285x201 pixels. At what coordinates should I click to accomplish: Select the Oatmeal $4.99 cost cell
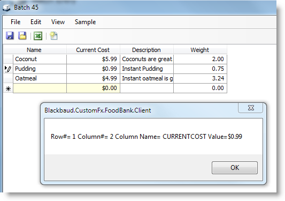[93, 79]
